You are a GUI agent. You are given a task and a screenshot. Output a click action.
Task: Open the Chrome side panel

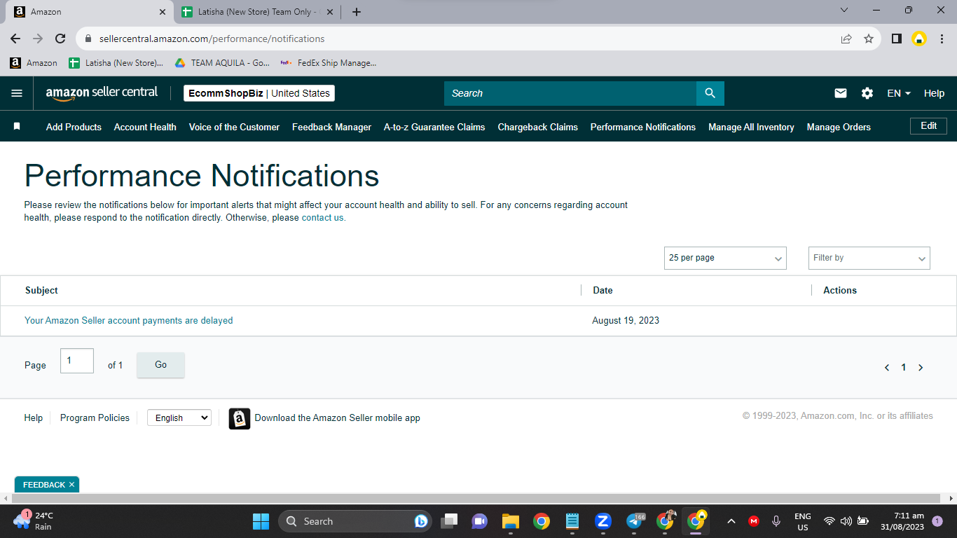pyautogui.click(x=896, y=39)
